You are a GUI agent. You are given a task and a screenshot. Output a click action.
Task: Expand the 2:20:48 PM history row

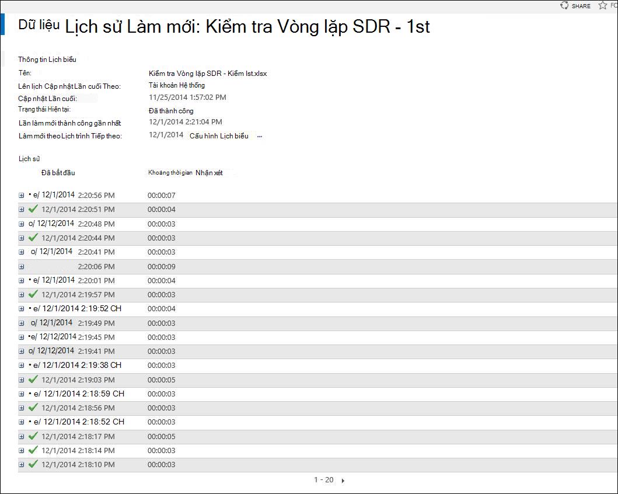[x=21, y=224]
